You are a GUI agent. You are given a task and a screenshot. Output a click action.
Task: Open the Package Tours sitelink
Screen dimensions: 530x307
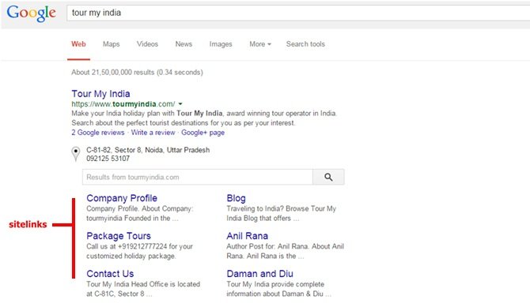119,236
